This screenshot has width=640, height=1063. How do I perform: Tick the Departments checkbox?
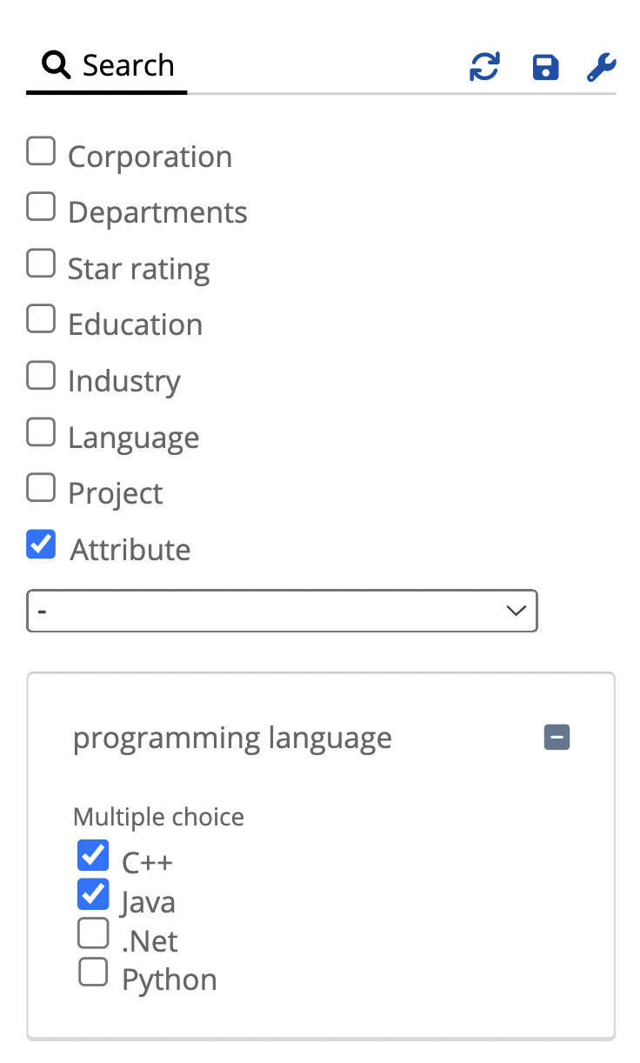(x=41, y=207)
